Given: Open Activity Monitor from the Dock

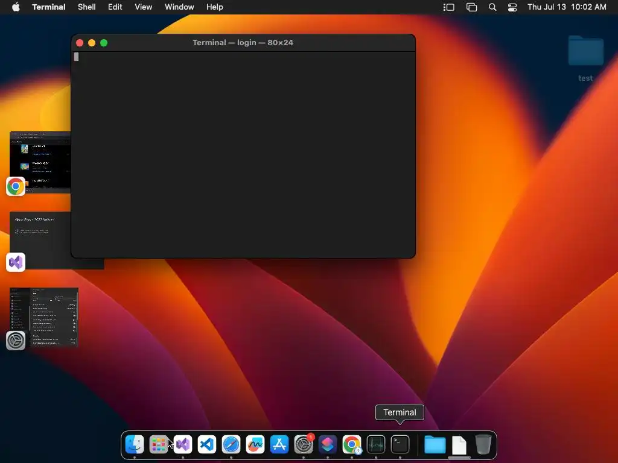Looking at the screenshot, I should coord(376,444).
